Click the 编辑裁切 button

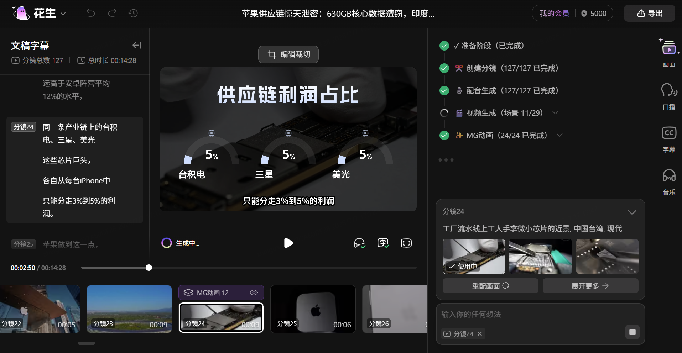(288, 54)
